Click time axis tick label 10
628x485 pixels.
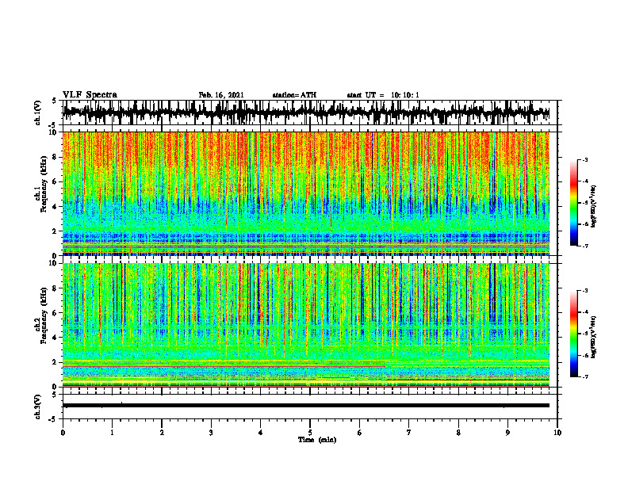click(x=557, y=433)
